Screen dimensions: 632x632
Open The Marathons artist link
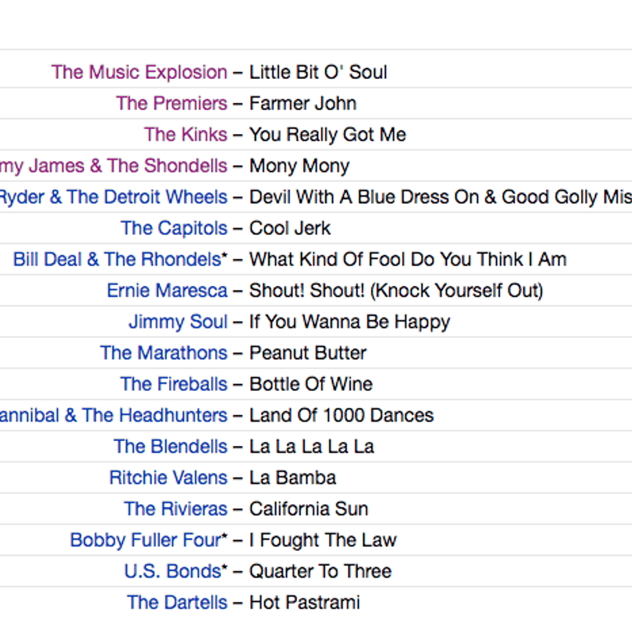coord(163,353)
